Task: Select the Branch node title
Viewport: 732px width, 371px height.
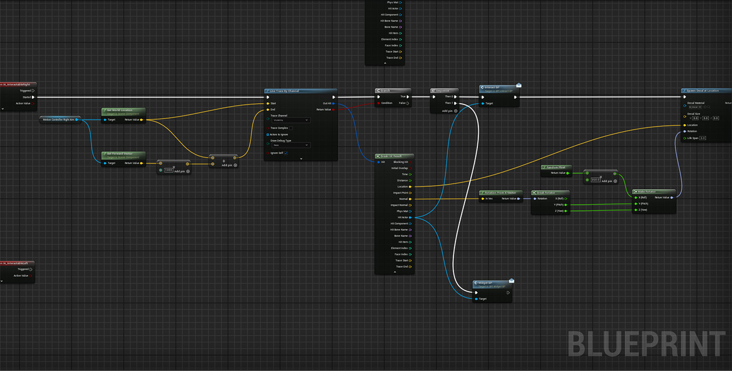Action: click(385, 91)
